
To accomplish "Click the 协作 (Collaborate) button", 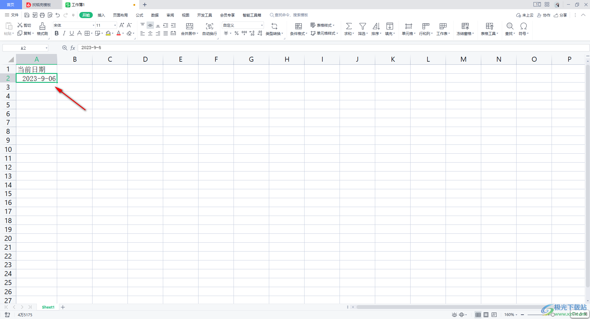I will pos(544,15).
